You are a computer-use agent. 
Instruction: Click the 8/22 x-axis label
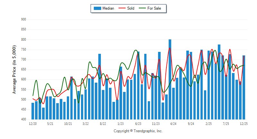(103, 123)
